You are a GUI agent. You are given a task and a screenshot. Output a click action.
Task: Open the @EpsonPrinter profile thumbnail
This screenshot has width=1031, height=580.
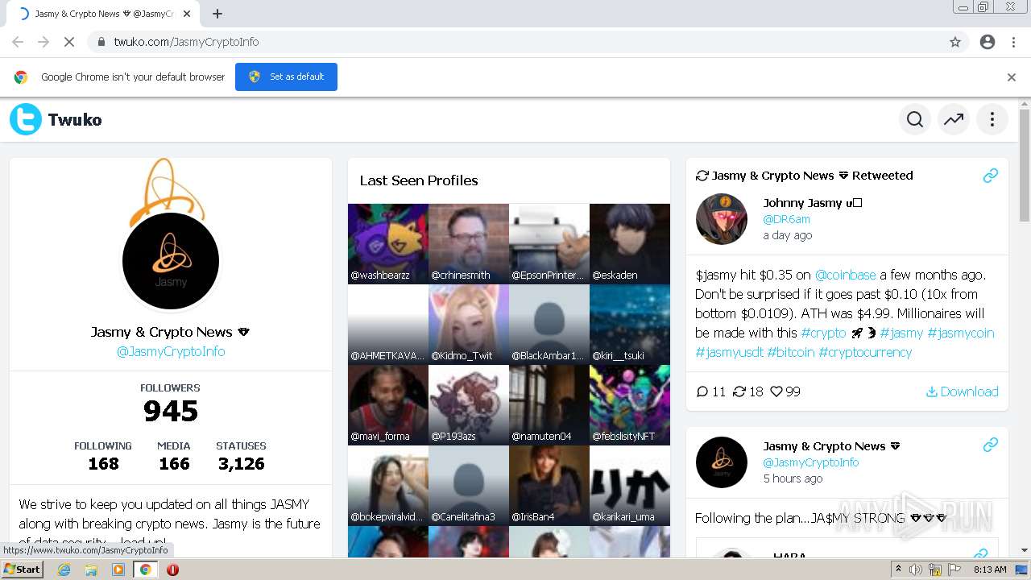point(549,244)
